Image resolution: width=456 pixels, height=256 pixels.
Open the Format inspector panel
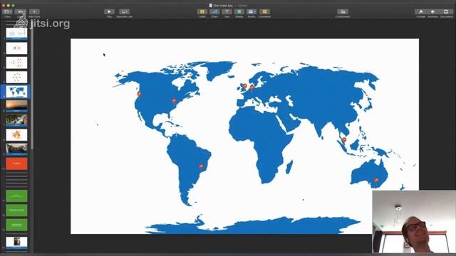[420, 11]
